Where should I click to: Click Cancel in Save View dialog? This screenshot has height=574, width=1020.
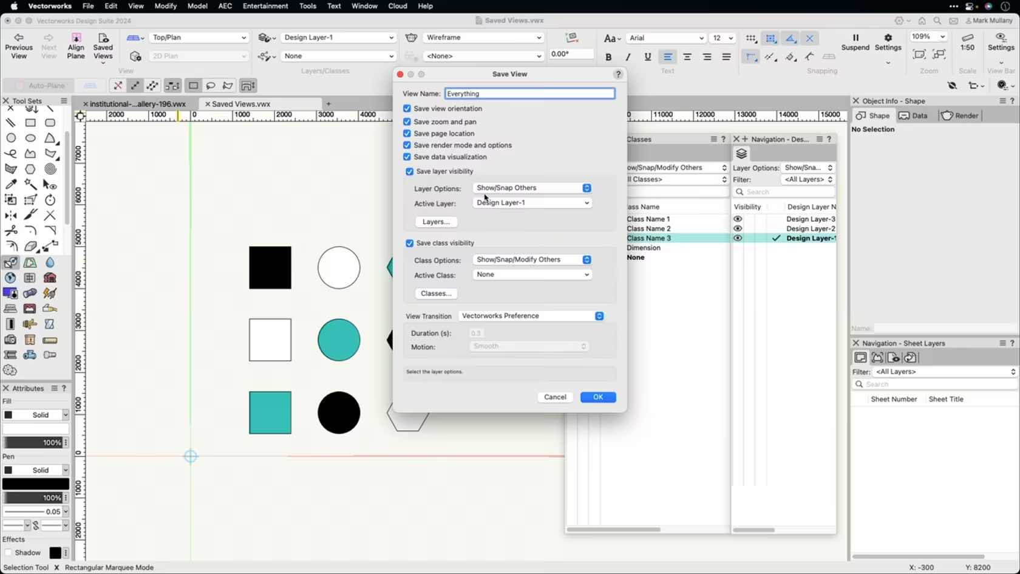[x=555, y=397]
